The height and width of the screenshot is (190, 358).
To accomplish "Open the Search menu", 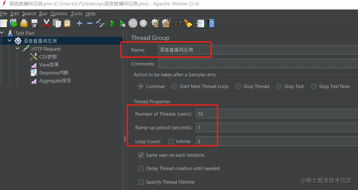I will point(29,14).
